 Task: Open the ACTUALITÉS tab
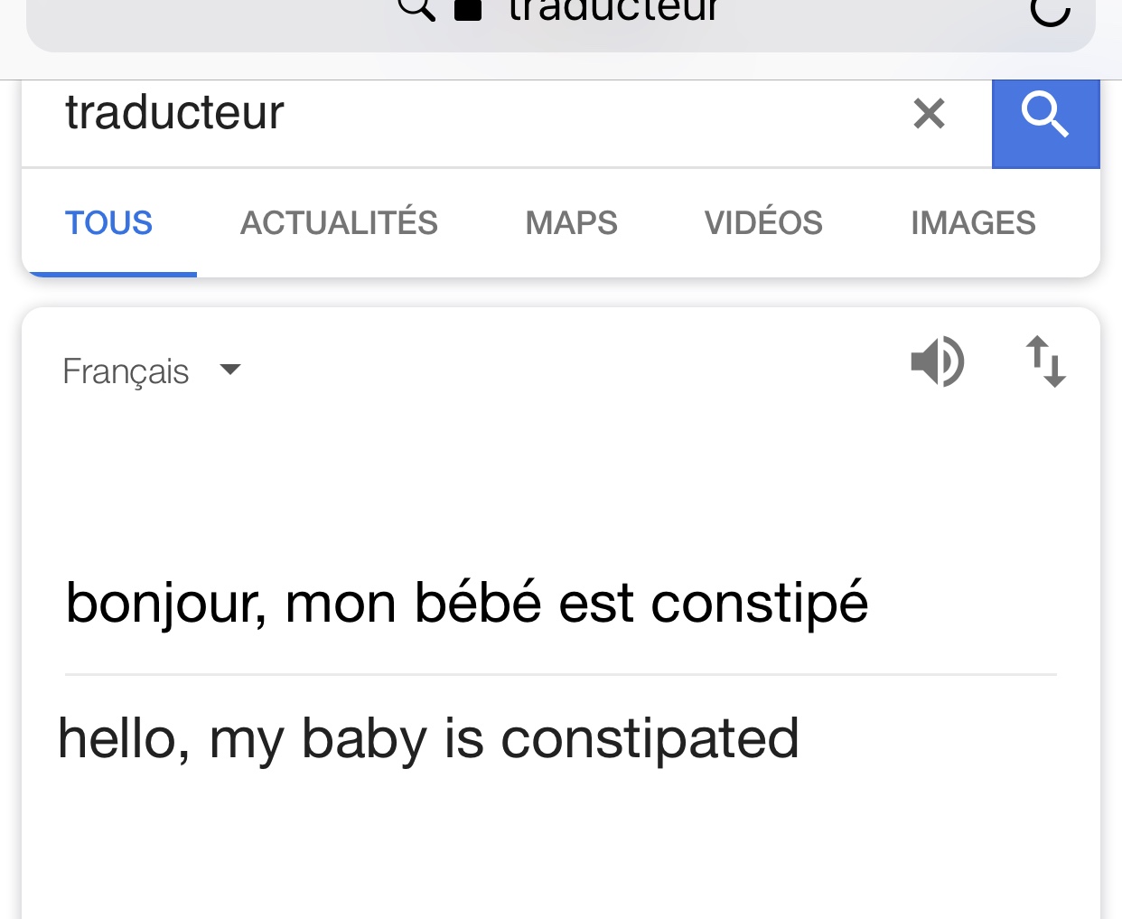[339, 223]
